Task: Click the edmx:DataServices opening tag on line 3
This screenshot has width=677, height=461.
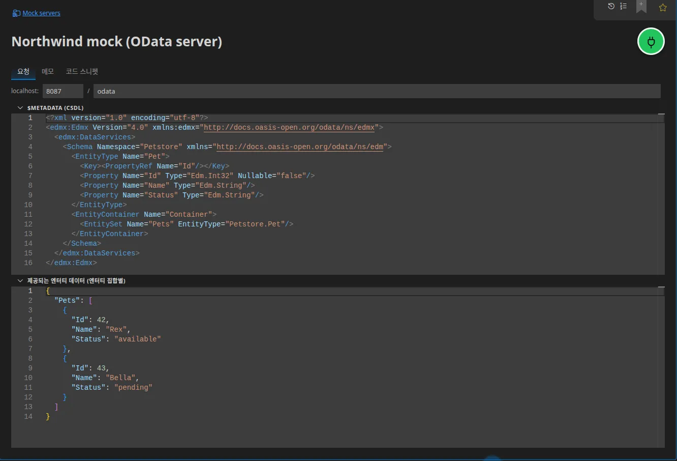Action: tap(95, 137)
